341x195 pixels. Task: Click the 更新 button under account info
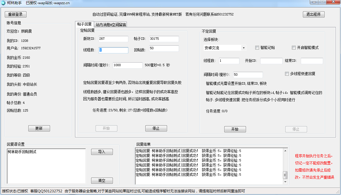coord(39,128)
